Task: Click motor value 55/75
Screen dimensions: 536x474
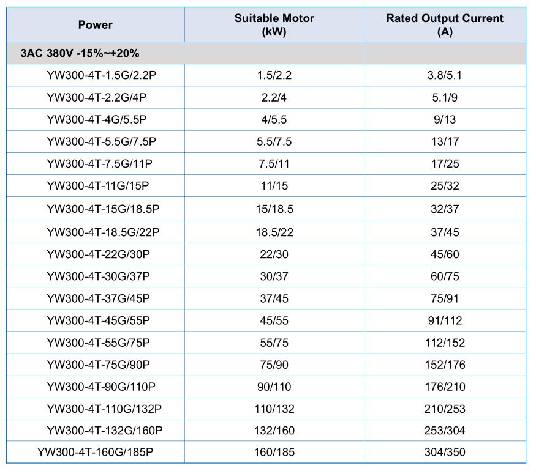Action: point(274,343)
